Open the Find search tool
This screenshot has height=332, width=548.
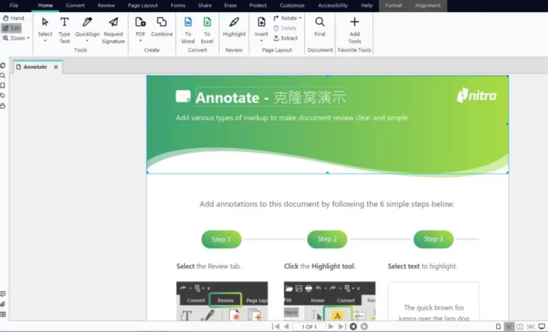pyautogui.click(x=319, y=27)
